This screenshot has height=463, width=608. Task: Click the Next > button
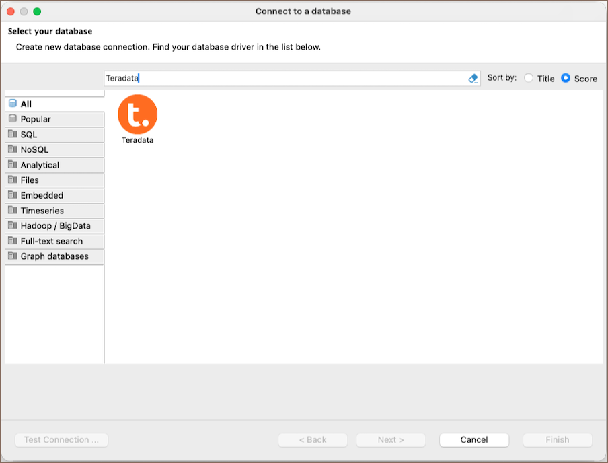(391, 440)
